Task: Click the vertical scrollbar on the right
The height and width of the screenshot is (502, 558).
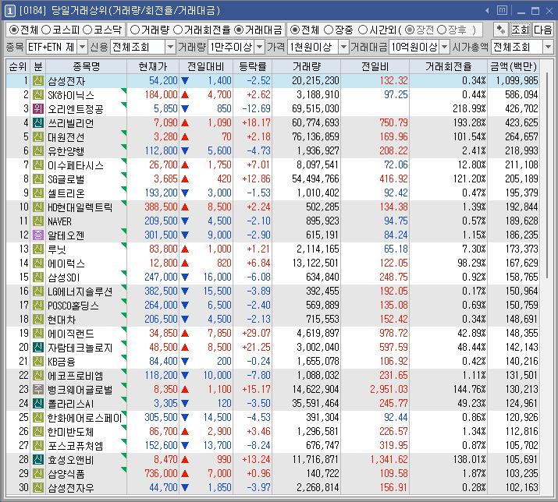Action: (546, 174)
